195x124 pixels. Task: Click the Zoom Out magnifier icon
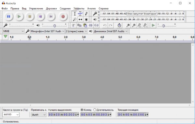click(x=134, y=26)
